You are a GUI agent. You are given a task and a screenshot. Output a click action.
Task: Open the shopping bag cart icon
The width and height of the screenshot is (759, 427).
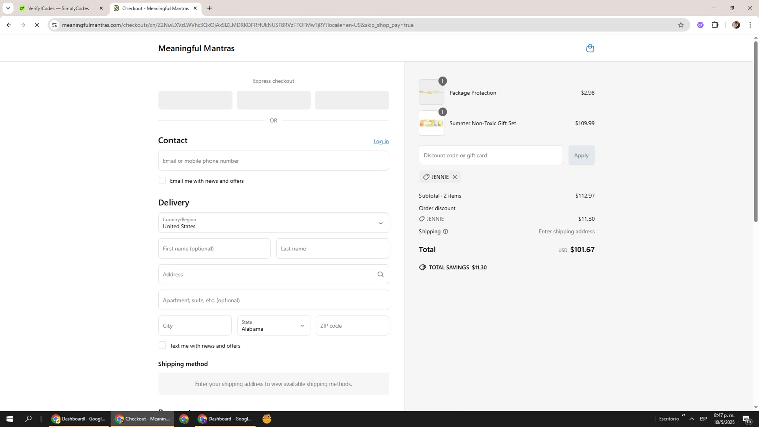(590, 48)
